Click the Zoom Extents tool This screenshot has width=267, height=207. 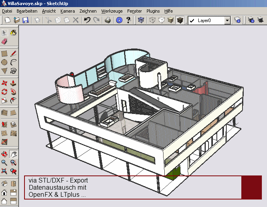coord(4,171)
